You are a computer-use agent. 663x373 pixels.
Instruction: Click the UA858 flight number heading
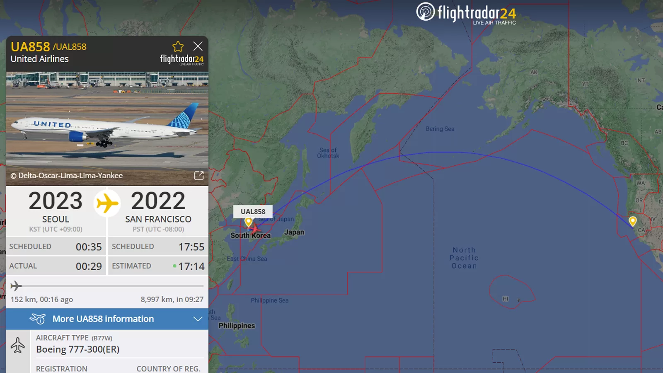point(30,46)
